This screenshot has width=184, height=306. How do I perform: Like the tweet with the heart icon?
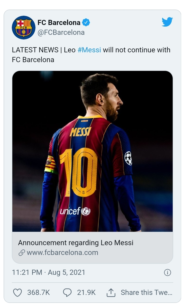click(x=17, y=293)
